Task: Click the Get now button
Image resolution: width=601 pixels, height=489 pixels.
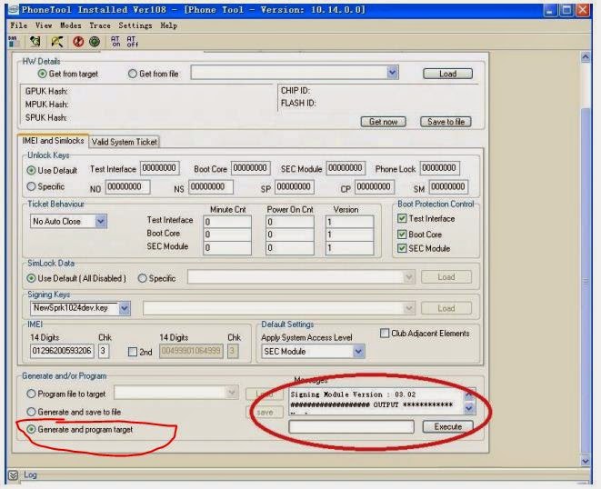Action: click(x=383, y=122)
